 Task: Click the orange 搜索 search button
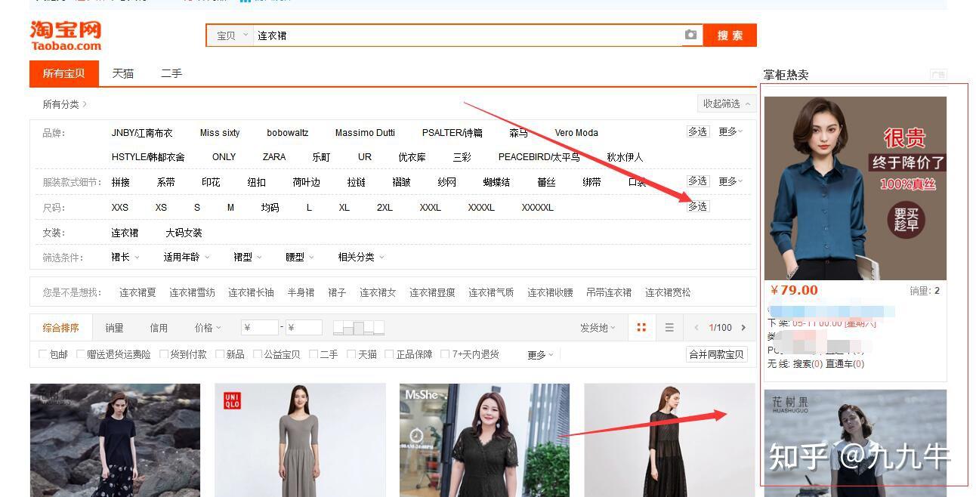pyautogui.click(x=729, y=35)
